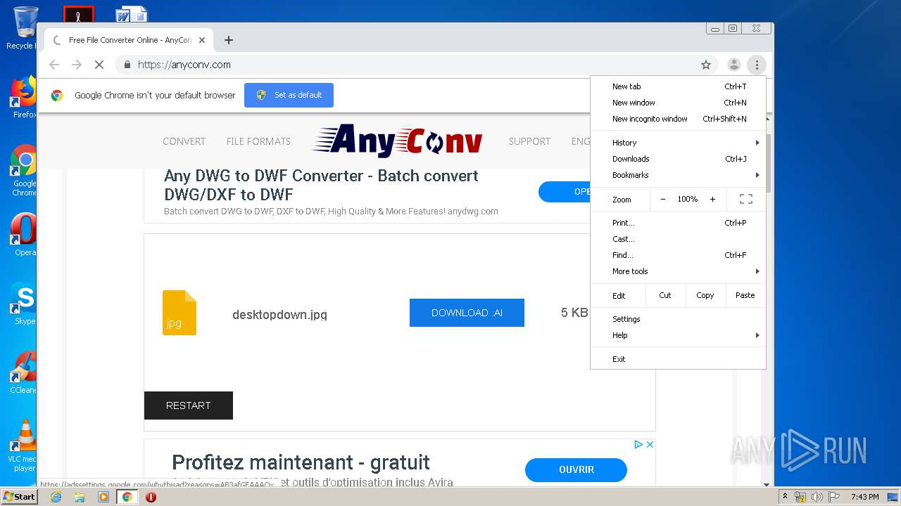Close the Avira ad with X icon
901x506 pixels.
[x=650, y=444]
